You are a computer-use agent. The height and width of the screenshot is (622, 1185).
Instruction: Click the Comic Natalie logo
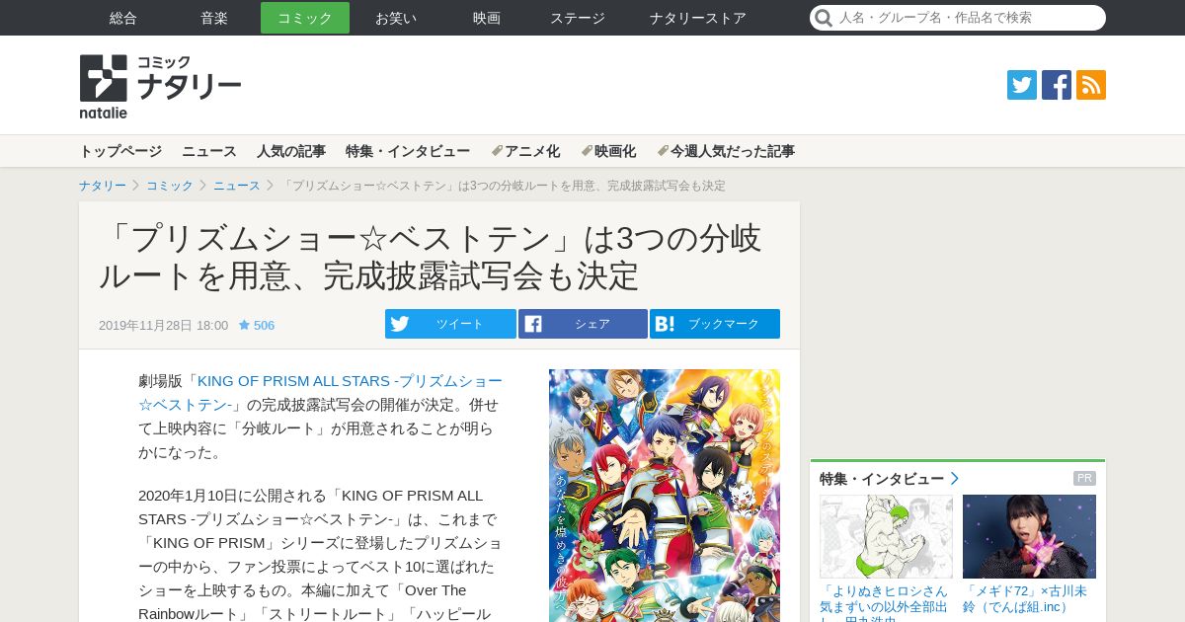[x=160, y=87]
